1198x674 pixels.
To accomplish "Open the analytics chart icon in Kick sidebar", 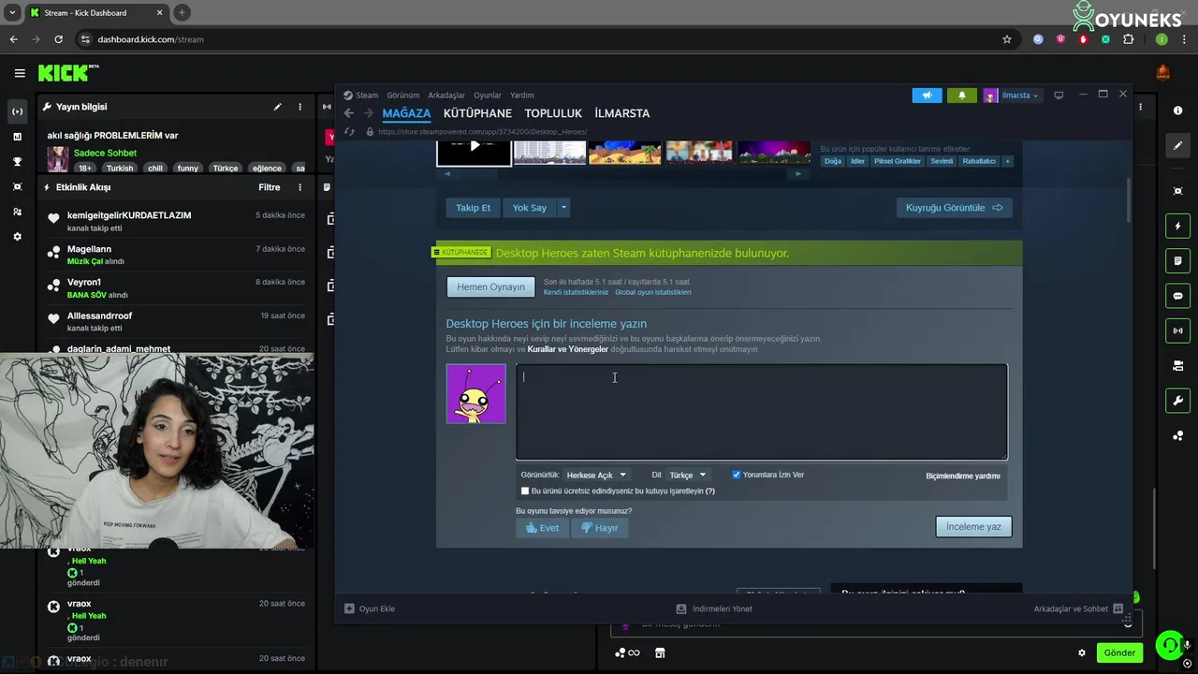I will click(17, 137).
